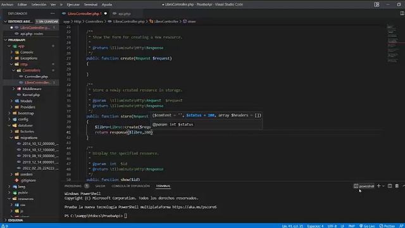Open Controller.php in explorer tree

[x=36, y=77]
